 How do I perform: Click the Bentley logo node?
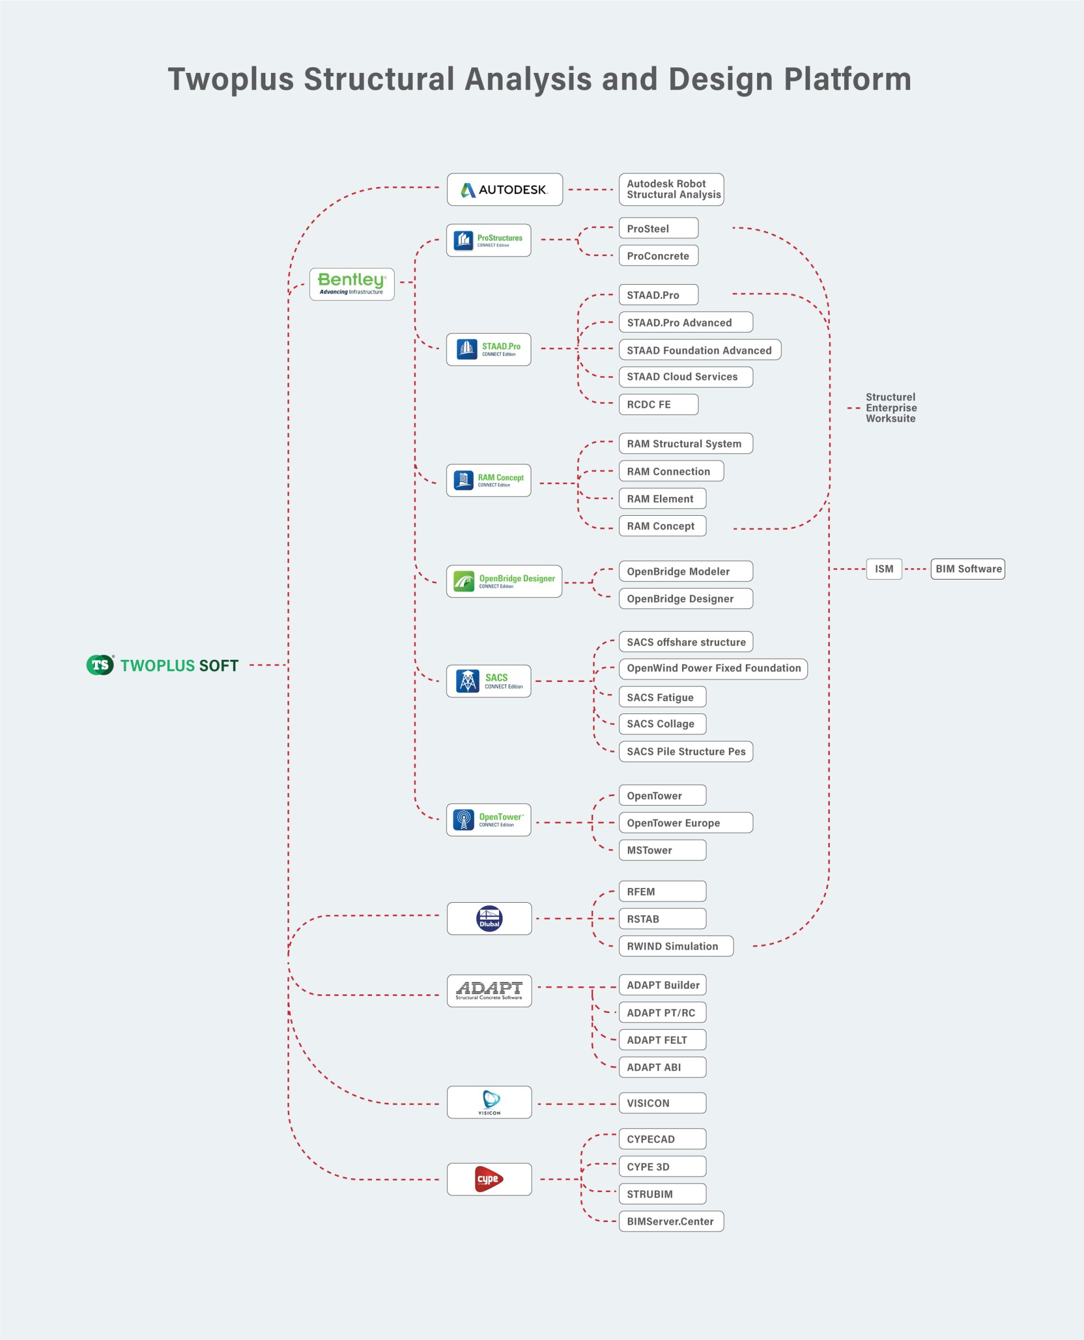[x=352, y=284]
